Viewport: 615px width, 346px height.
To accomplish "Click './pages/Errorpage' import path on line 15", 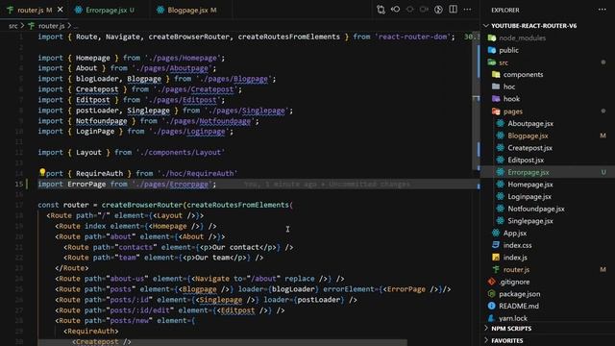I will coord(172,184).
